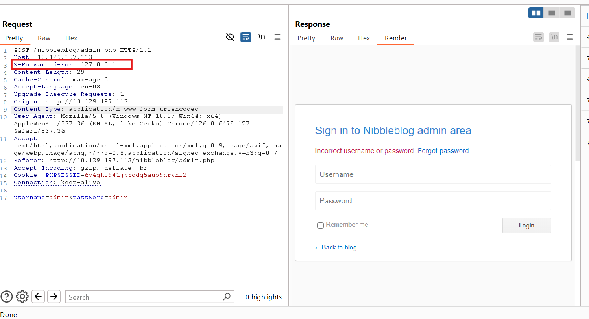Screen dimensions: 589x319
Task: Open the Response panel hamburger menu
Action: click(570, 37)
